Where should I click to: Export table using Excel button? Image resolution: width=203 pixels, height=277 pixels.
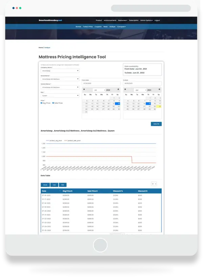45,185
